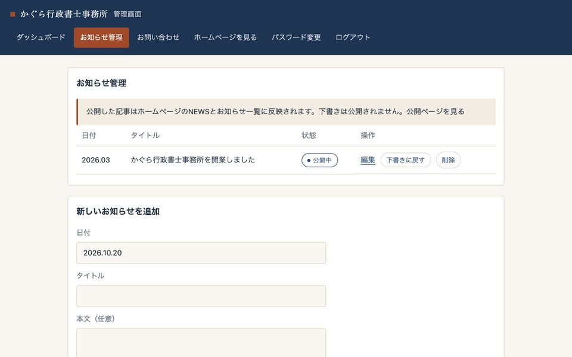Click the 下書きに戻す button
572x357 pixels.
pyautogui.click(x=406, y=160)
